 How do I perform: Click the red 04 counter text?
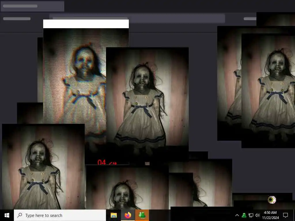pos(102,162)
